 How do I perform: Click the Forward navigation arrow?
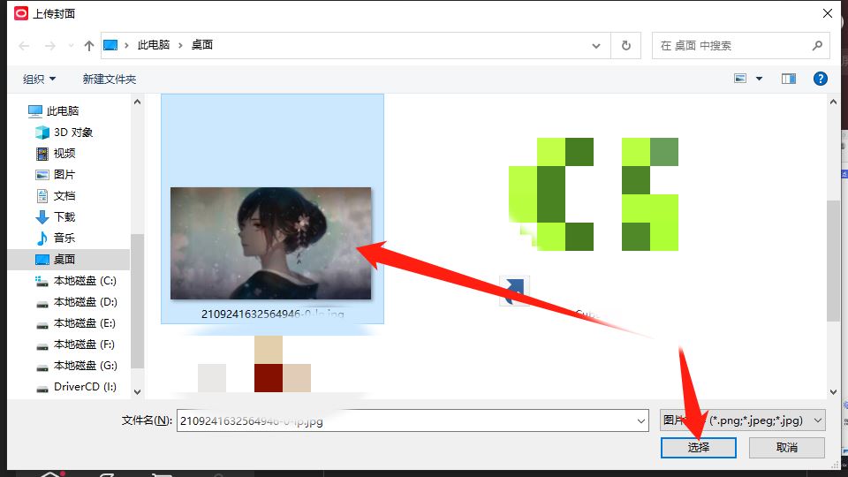pos(50,46)
